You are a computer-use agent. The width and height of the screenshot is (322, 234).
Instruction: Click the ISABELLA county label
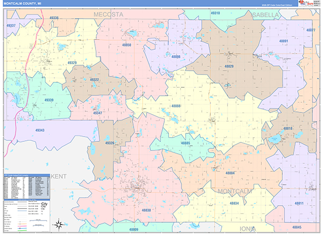pyautogui.click(x=265, y=15)
